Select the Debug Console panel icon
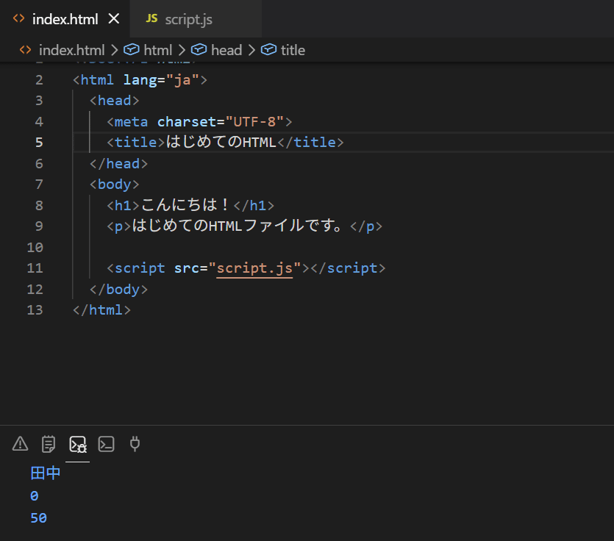 pyautogui.click(x=77, y=444)
